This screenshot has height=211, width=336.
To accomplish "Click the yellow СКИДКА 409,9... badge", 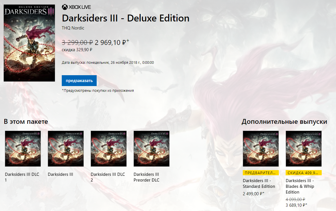I will [304, 173].
